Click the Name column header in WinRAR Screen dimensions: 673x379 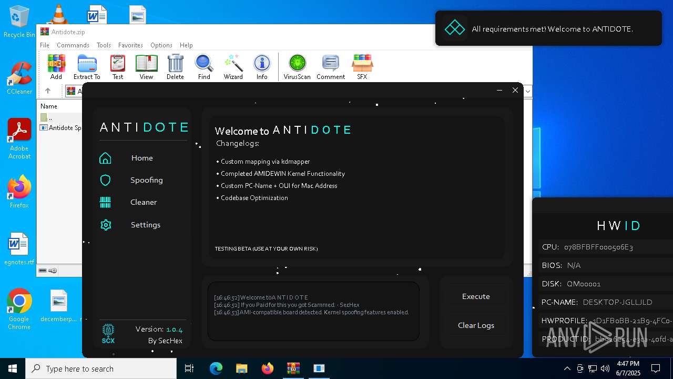point(49,106)
